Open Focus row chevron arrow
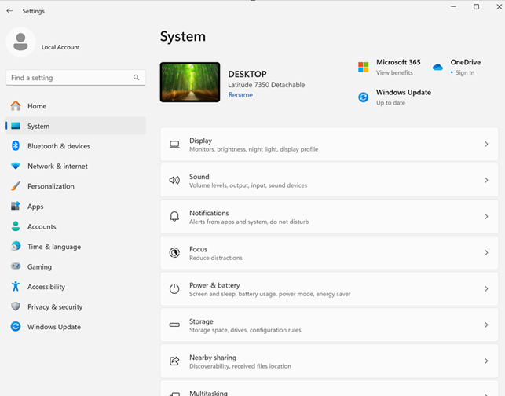The width and height of the screenshot is (505, 396). (x=486, y=253)
